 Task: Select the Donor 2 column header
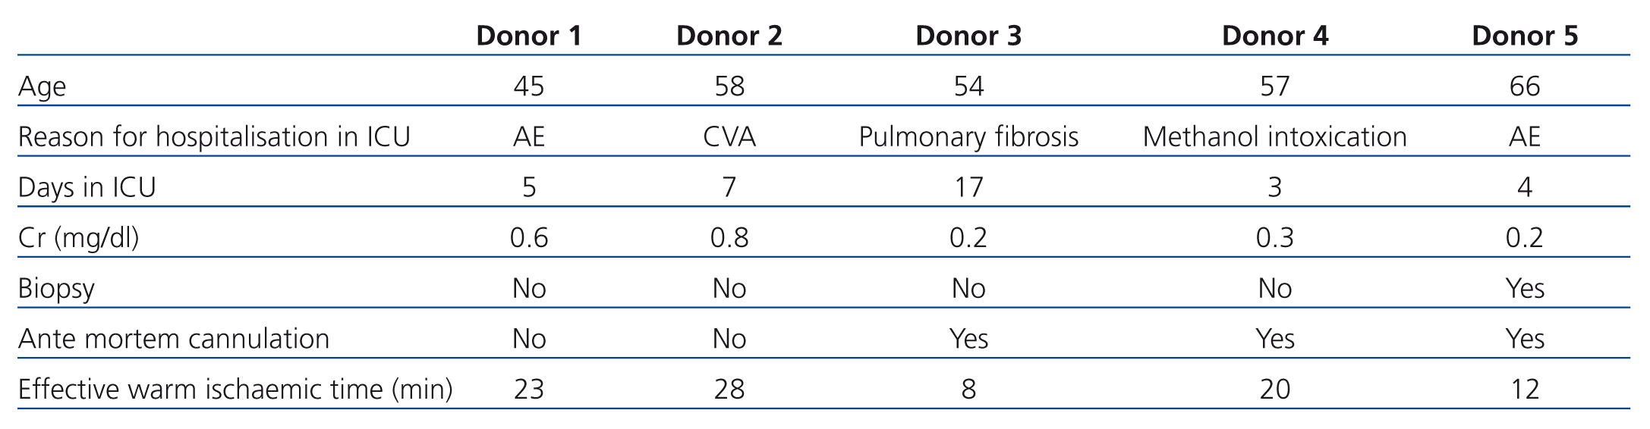tap(729, 36)
